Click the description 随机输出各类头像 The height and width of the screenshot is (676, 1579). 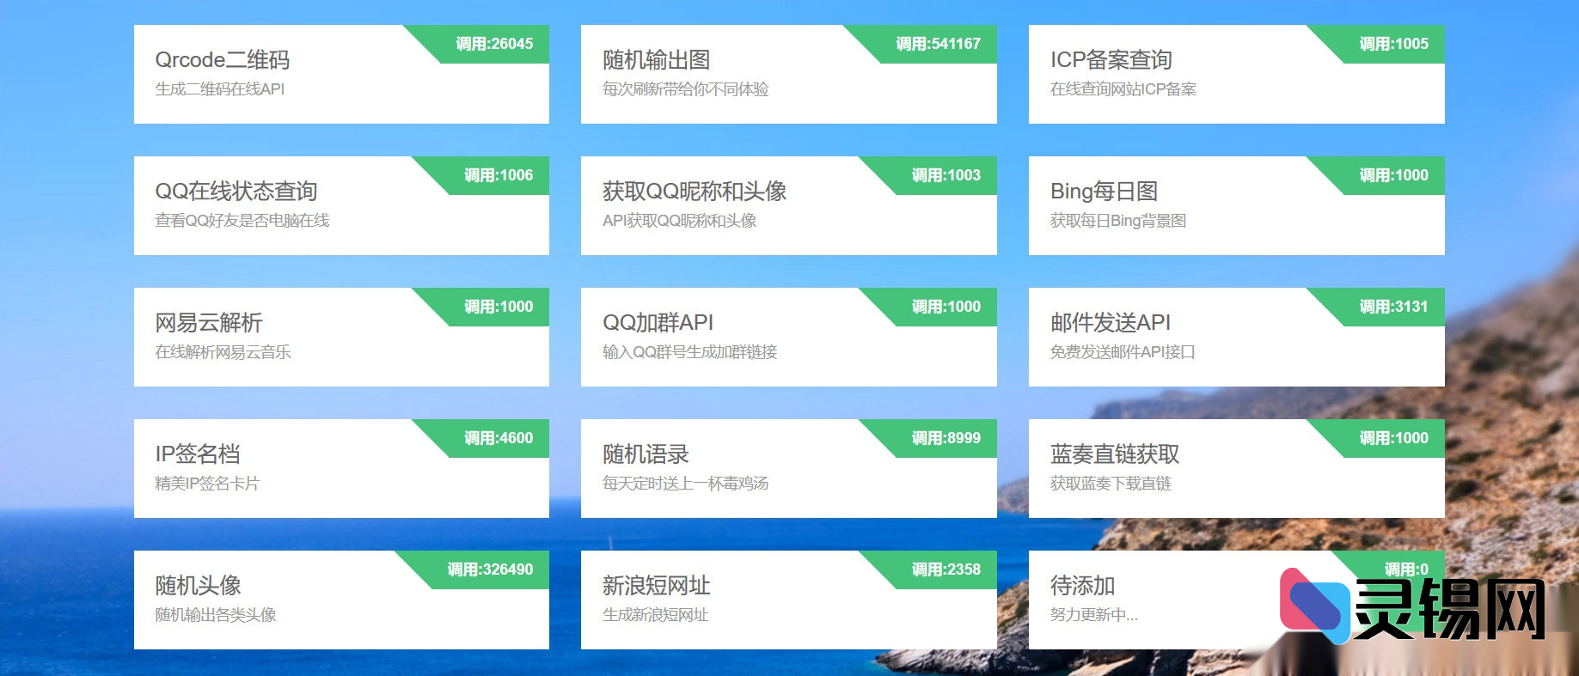(215, 615)
